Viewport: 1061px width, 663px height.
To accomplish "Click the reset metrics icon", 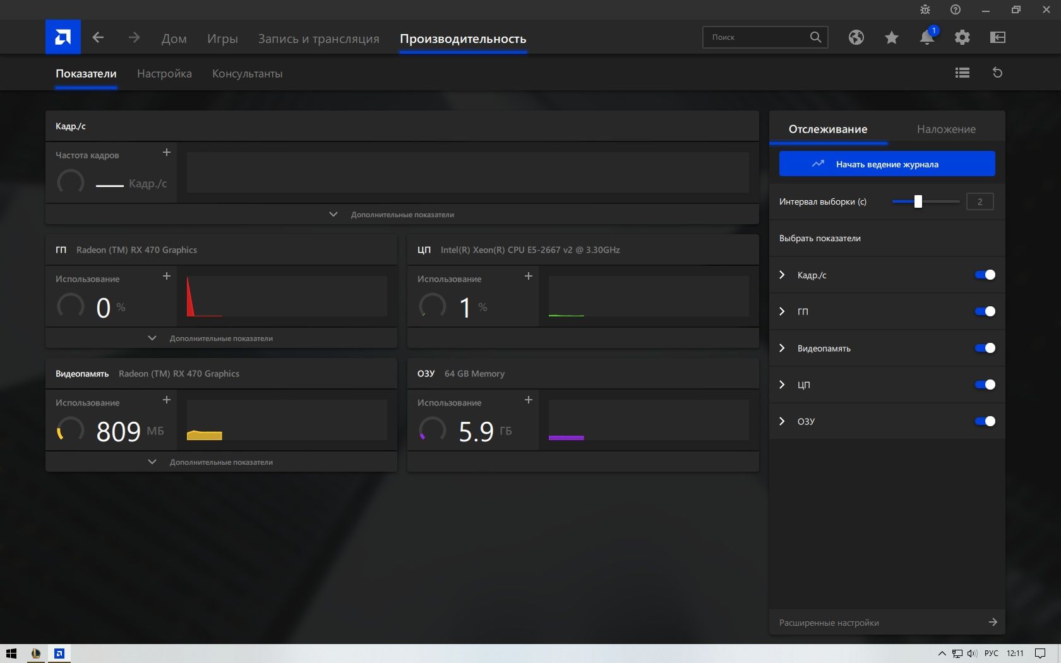I will (x=998, y=73).
